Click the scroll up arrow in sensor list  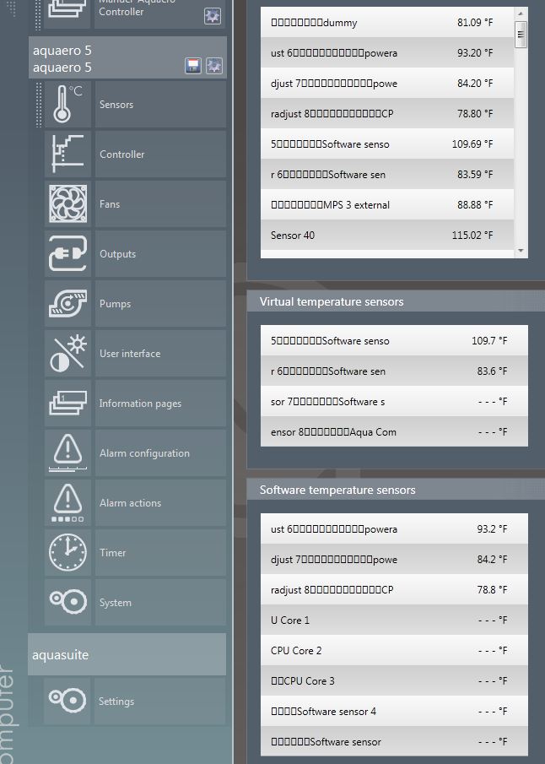(x=521, y=14)
